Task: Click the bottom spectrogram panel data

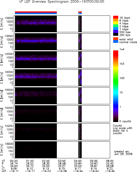Action: tap(36, 150)
